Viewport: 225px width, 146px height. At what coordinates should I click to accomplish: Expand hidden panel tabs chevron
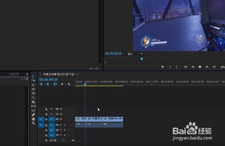pos(27,74)
